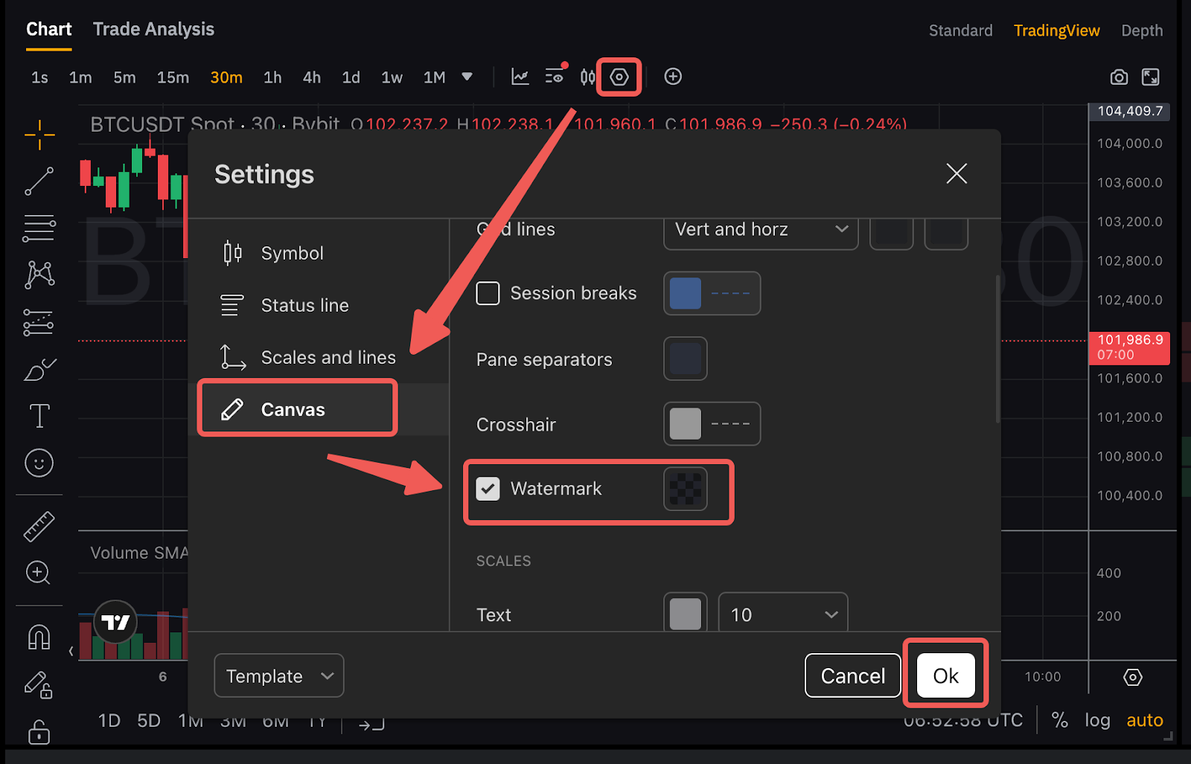Open the Scales and lines settings section
Image resolution: width=1191 pixels, height=764 pixels.
pyautogui.click(x=328, y=358)
